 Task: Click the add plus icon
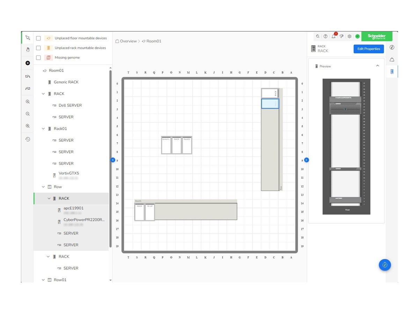point(28,63)
